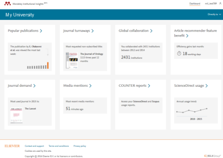Click the Popular publications heading
The width and height of the screenshot is (223, 158).
[x=23, y=31]
